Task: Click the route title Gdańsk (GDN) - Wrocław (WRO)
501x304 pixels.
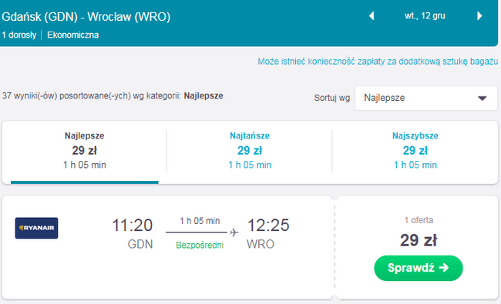Action: (x=86, y=17)
